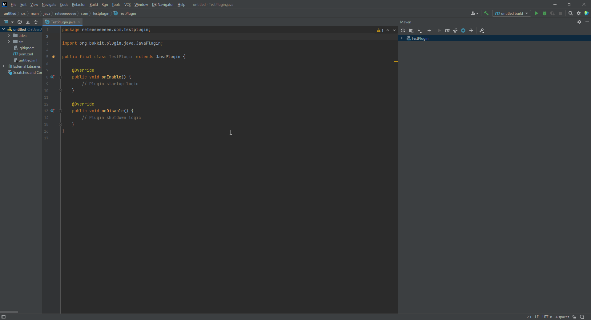Click testplugin in the breadcrumb path
This screenshot has height=320, width=591.
[101, 14]
